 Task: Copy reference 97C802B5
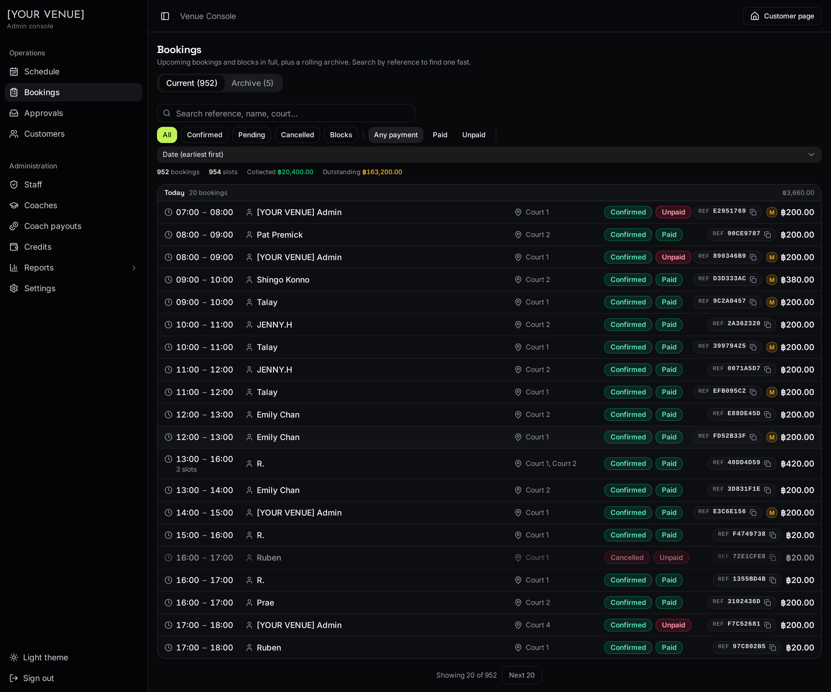pos(772,647)
